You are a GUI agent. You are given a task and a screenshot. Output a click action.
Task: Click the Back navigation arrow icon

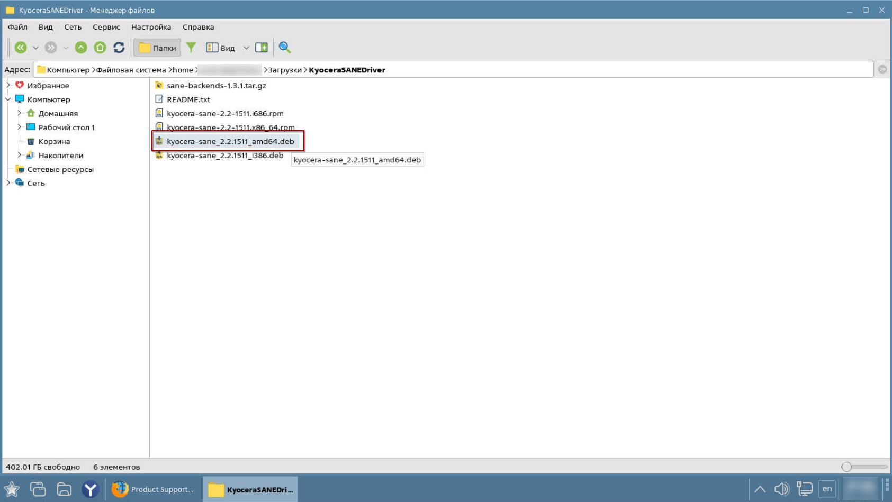tap(21, 48)
